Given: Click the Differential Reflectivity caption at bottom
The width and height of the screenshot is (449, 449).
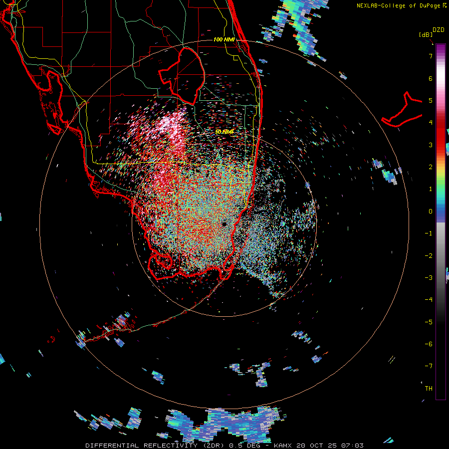Looking at the screenshot, I should click(x=224, y=446).
